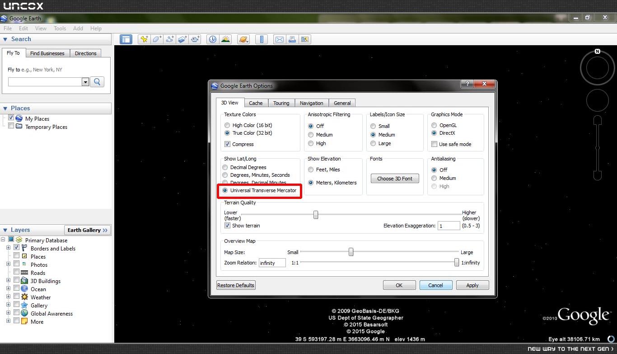Click the Terrain Quality slider handle
The image size is (617, 354).
coord(316,215)
